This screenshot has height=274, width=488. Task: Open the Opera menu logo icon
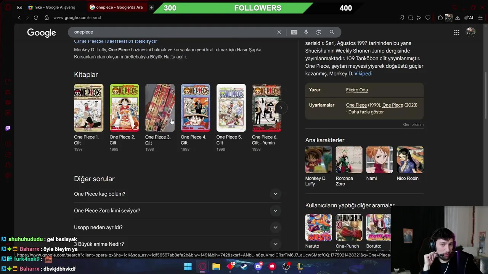[x=8, y=7]
